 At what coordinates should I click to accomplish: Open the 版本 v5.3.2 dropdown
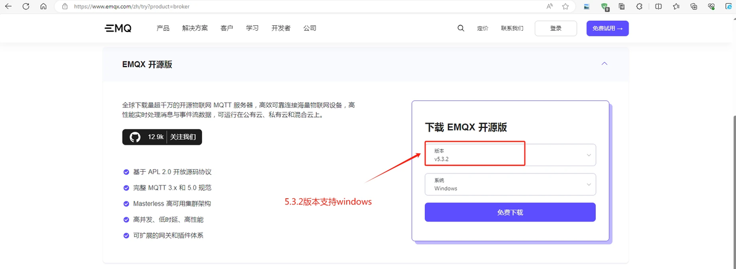tap(510, 155)
